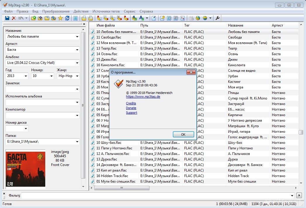Open the Действия menu
Image resolution: width=306 pixels, height=208 pixels.
81,11
